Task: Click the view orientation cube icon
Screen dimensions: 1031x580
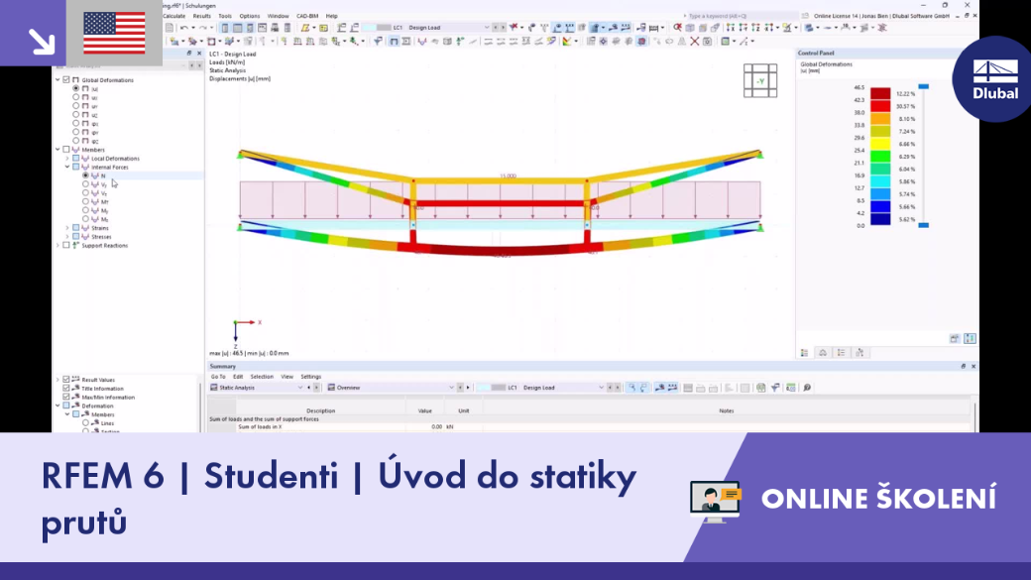Action: (x=760, y=81)
